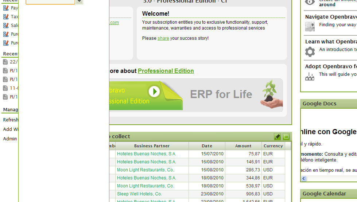Open Moon Light Restaurants link with amount 538,97
The height and width of the screenshot is (202, 357).
145,186
